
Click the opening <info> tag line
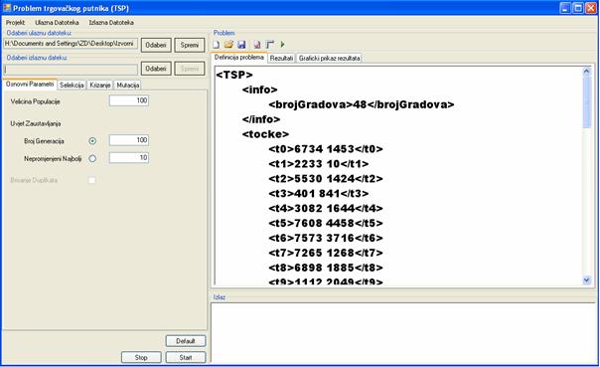[260, 90]
